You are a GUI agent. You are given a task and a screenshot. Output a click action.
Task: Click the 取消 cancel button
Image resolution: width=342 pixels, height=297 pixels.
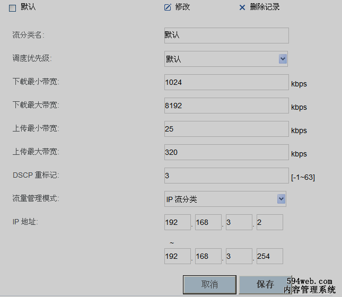[209, 285]
